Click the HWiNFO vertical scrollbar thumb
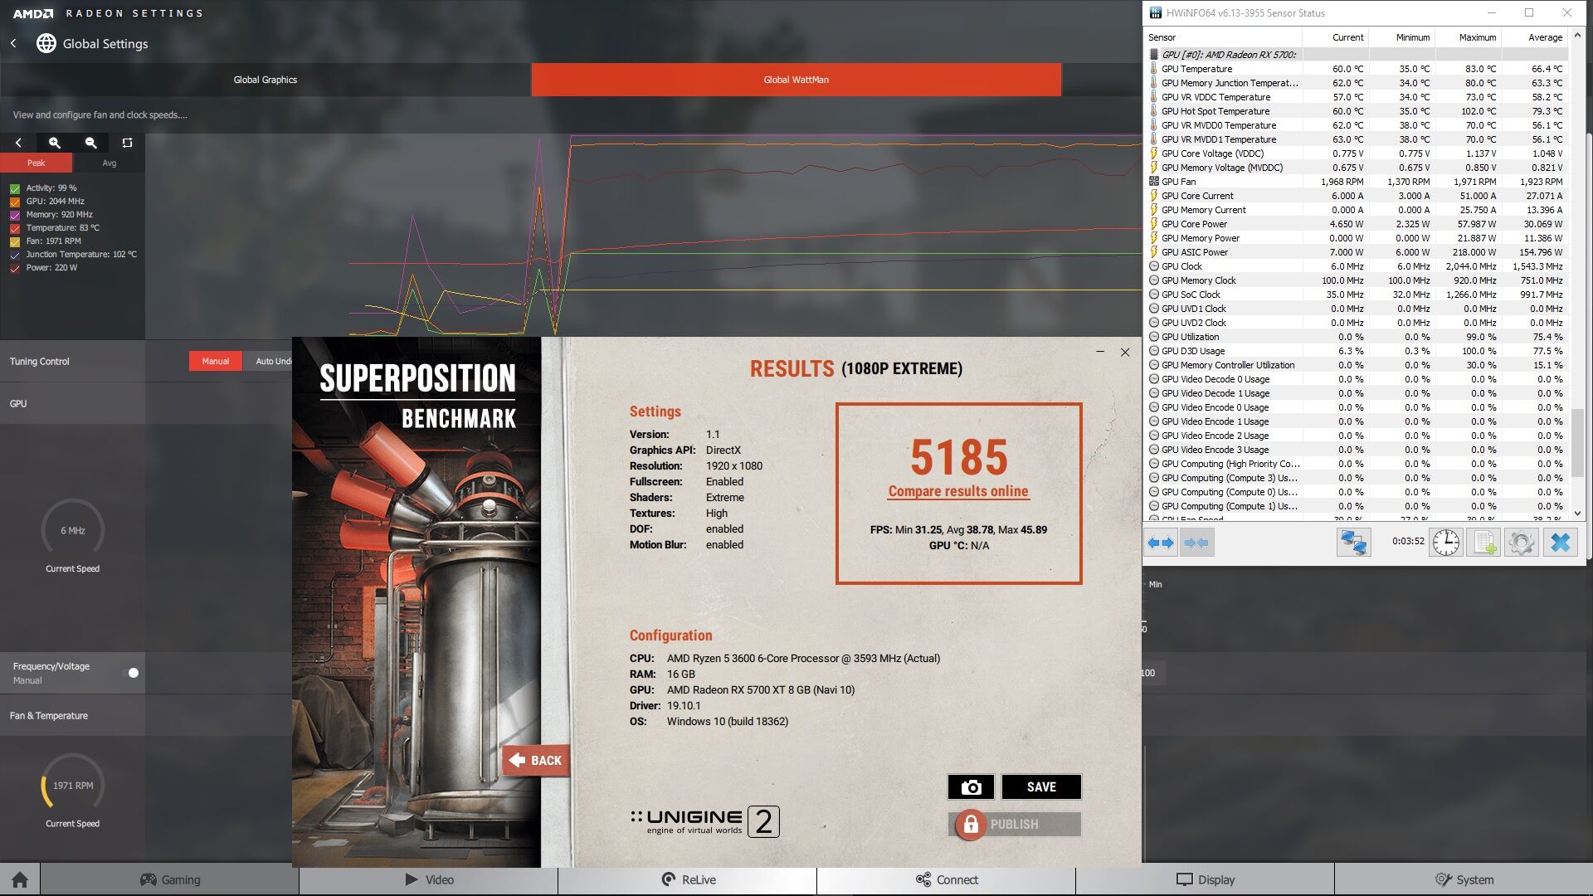The width and height of the screenshot is (1593, 896). pyautogui.click(x=1577, y=444)
